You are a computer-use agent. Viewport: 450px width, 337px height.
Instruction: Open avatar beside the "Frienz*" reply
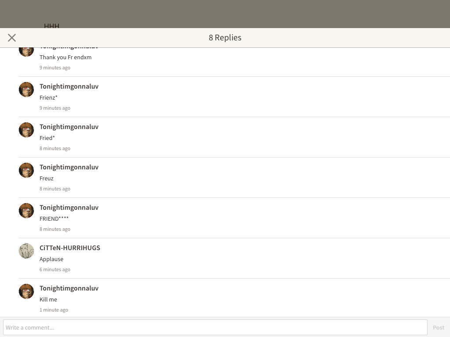[26, 90]
